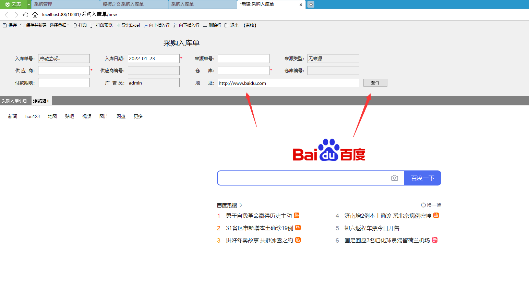
Task: Open the Baidu 新闻 link
Action: (13, 116)
